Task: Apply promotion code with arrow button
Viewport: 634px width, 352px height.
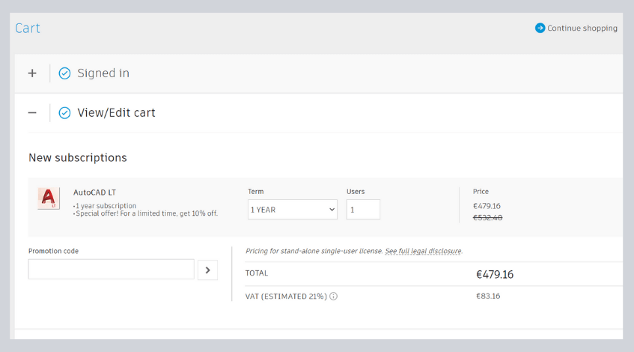Action: (x=207, y=270)
